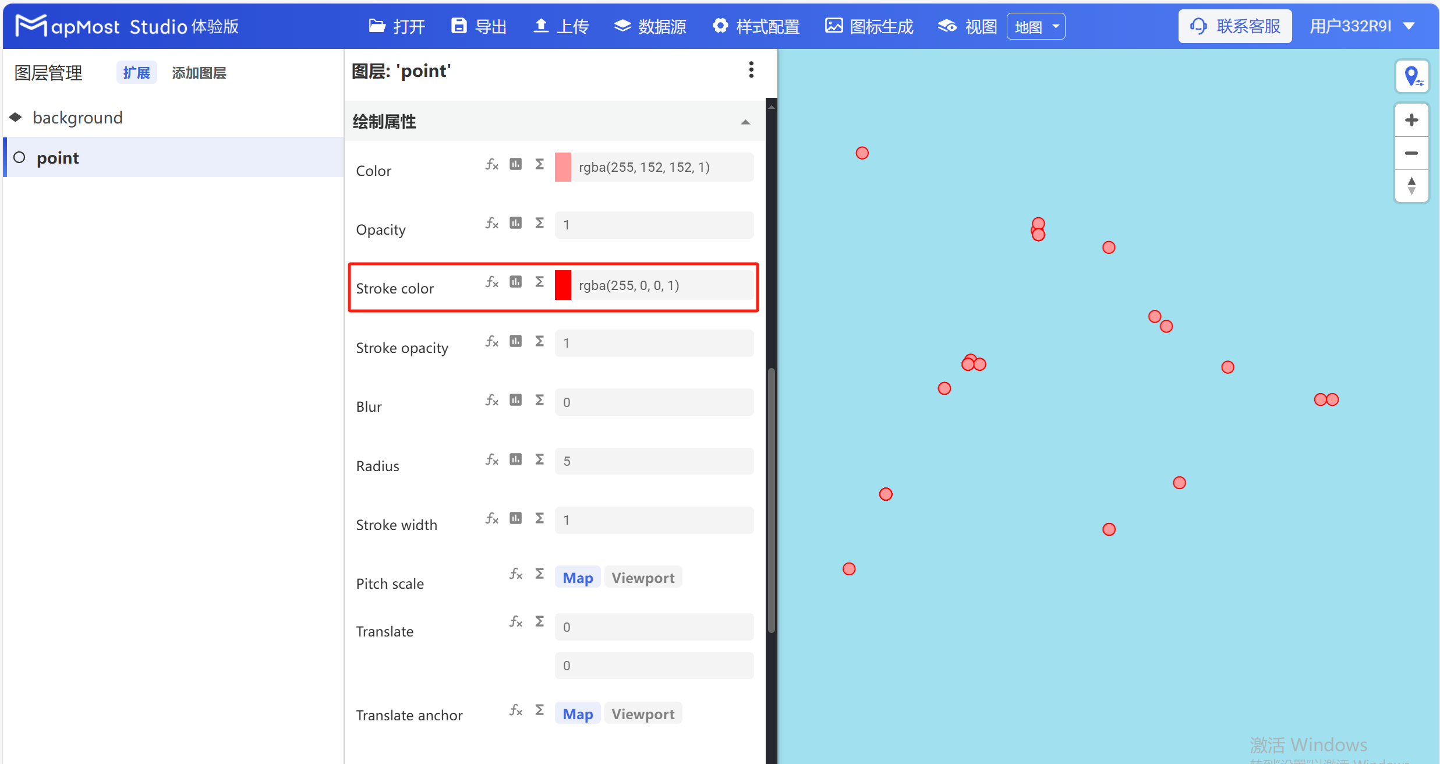
Task: Switch to the 添加图层 tab
Action: (199, 72)
